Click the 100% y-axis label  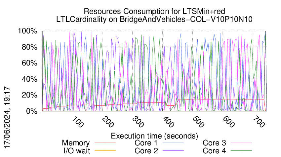click(x=27, y=31)
